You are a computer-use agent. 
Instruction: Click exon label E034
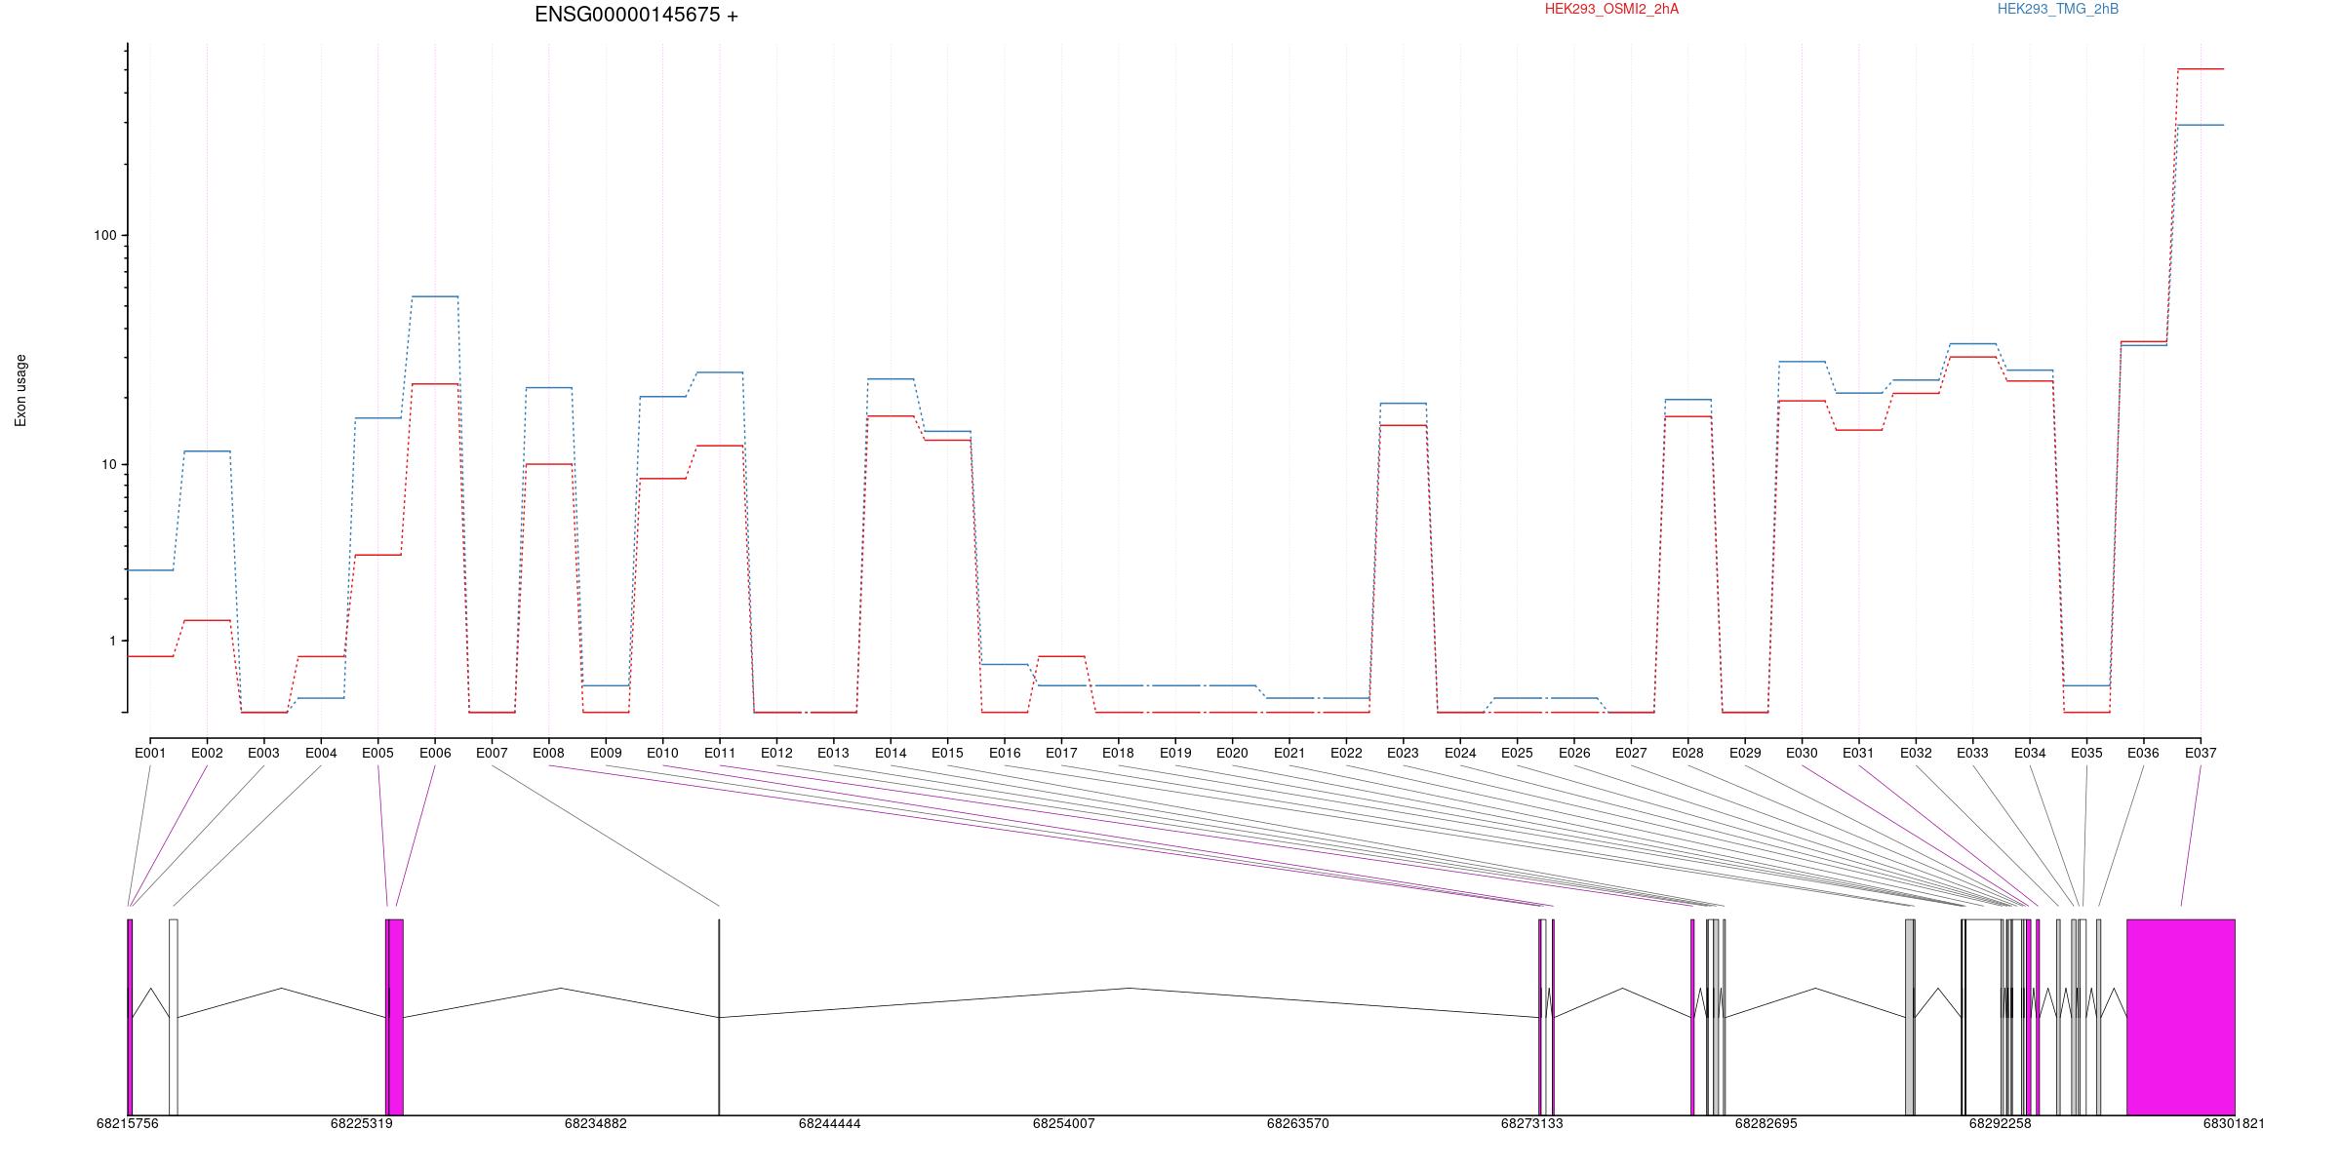click(2030, 753)
